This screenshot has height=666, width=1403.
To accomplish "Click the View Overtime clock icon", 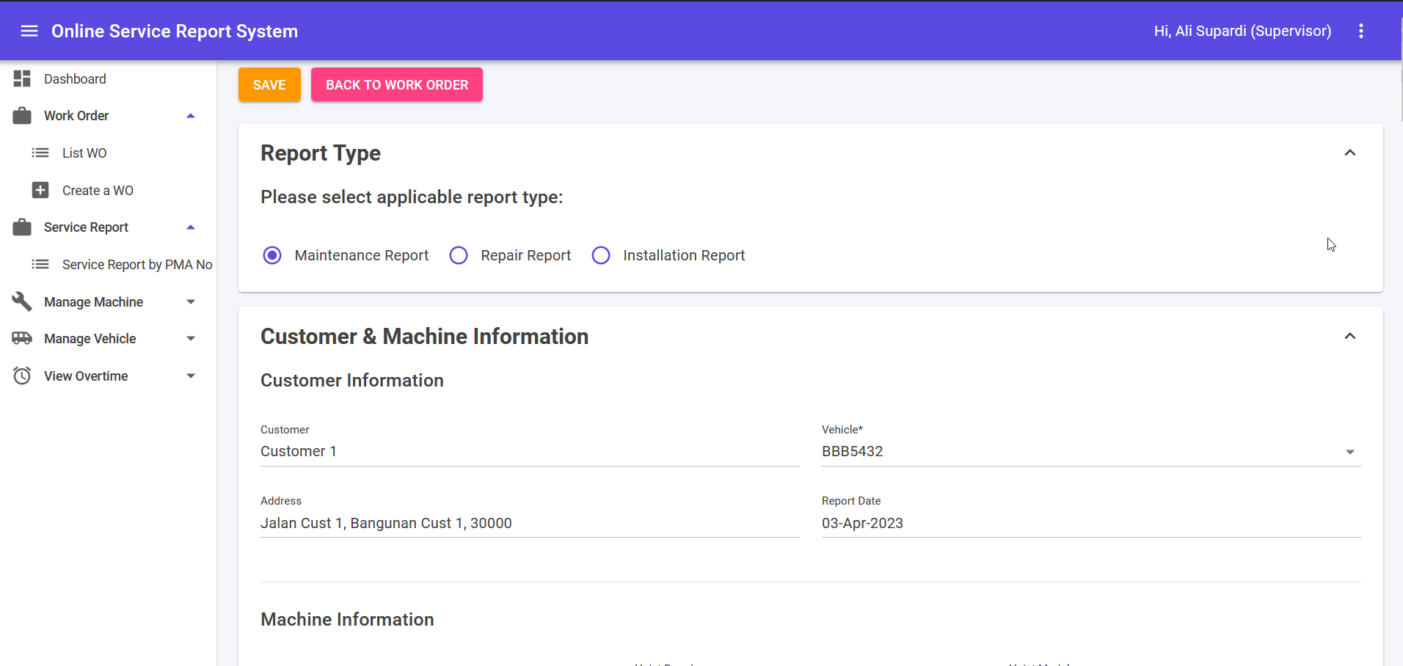I will (x=22, y=376).
